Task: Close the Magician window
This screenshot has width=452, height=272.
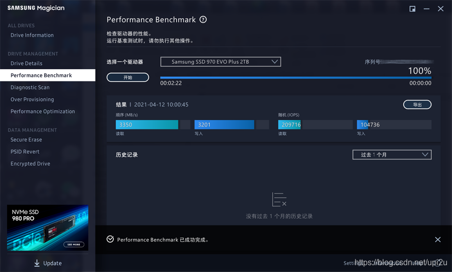Action: click(440, 9)
